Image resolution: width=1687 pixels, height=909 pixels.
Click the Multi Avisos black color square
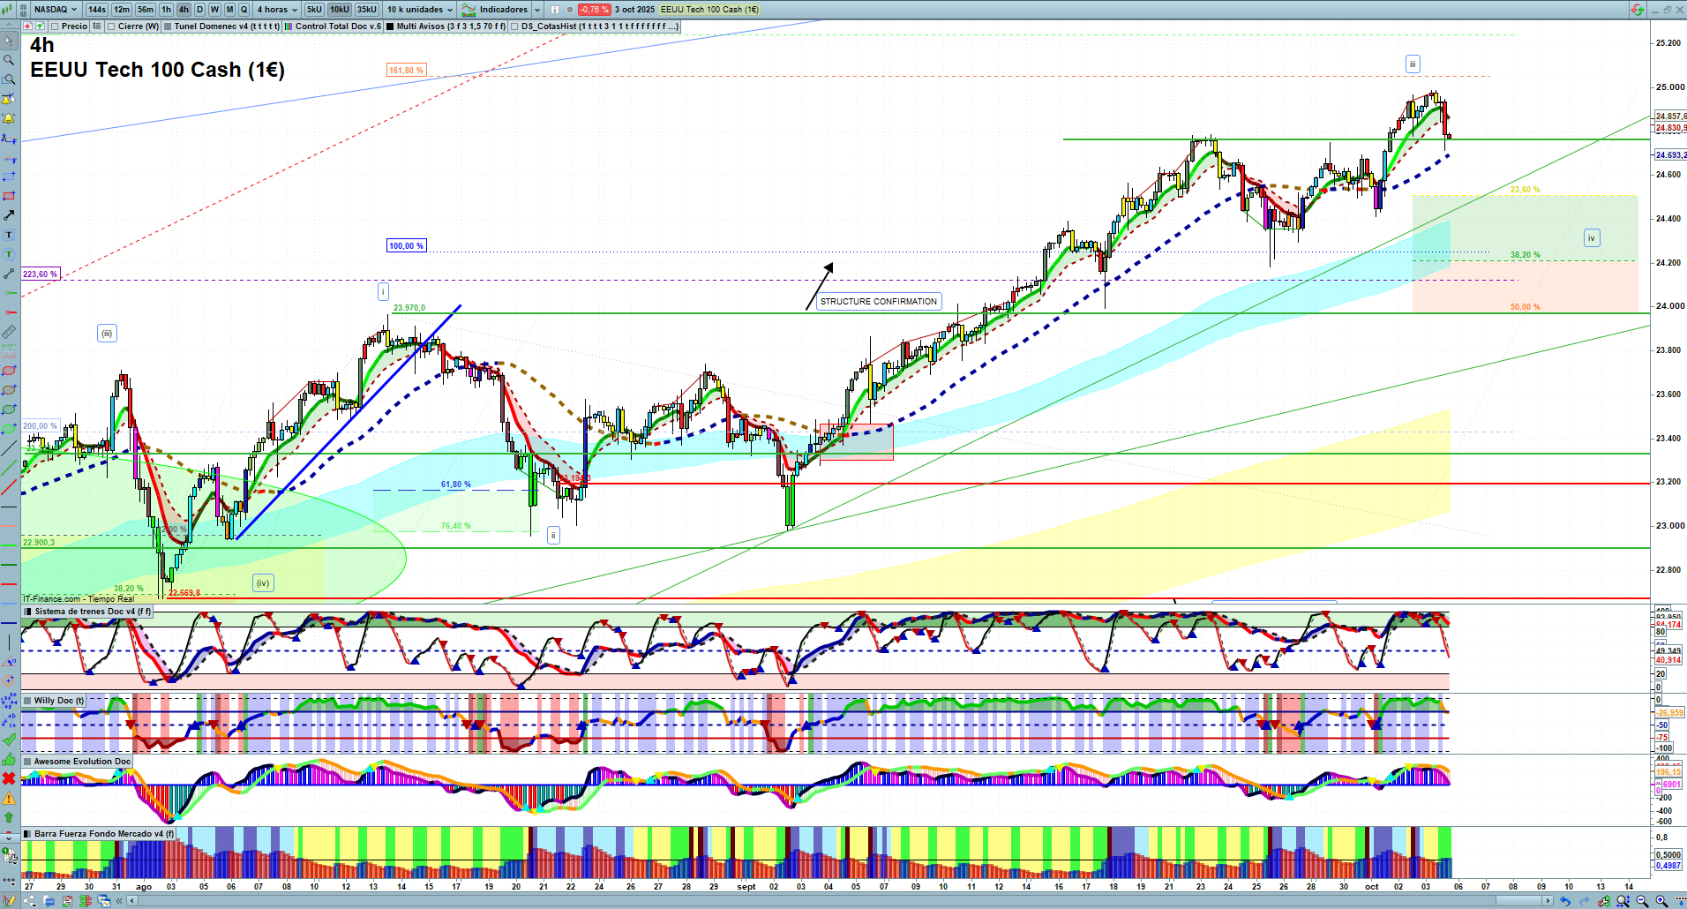click(x=390, y=26)
